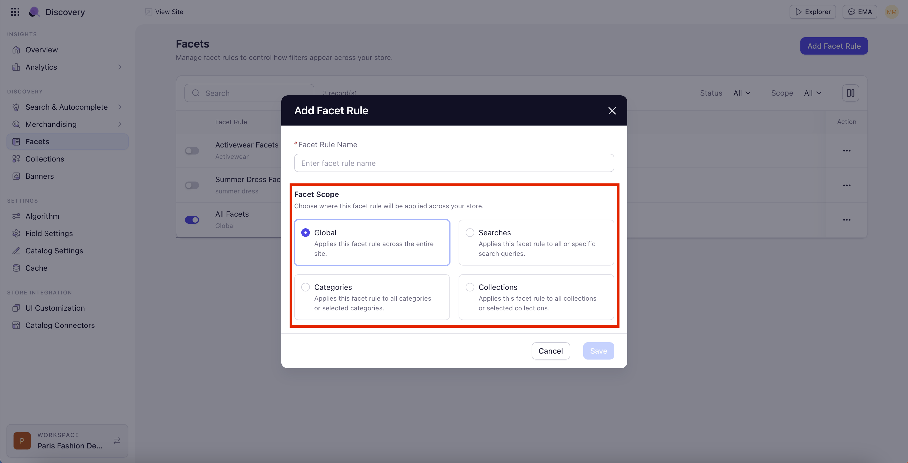
Task: Expand the Analytics submenu chevron
Action: [120, 67]
